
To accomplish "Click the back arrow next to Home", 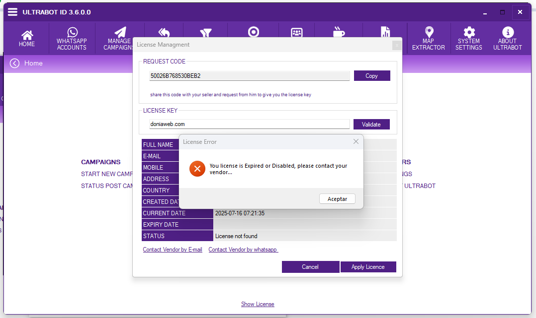I will [14, 63].
